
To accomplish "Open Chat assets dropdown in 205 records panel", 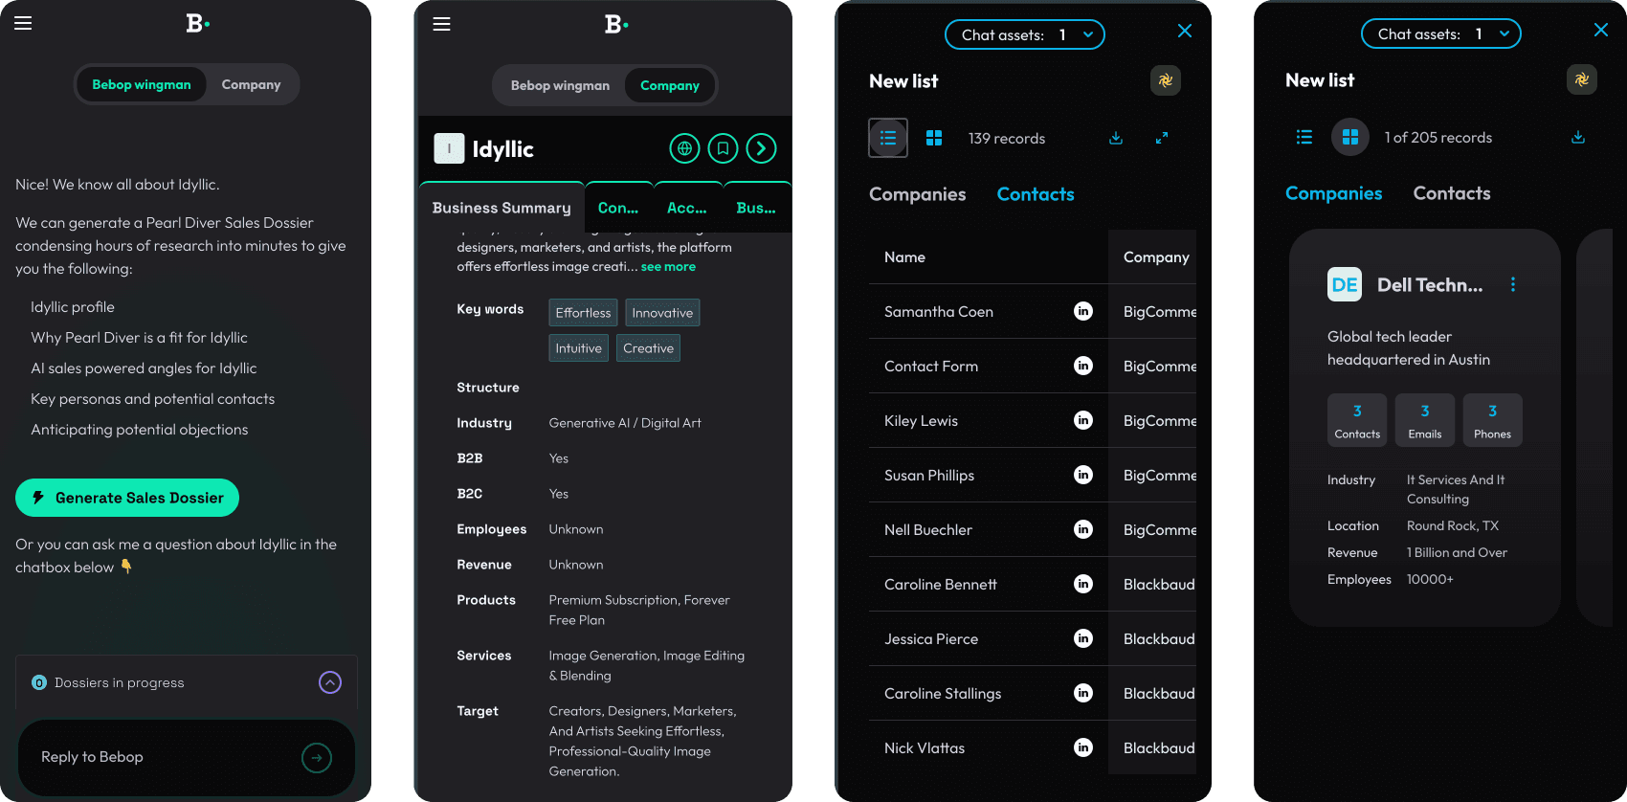I will pos(1441,33).
